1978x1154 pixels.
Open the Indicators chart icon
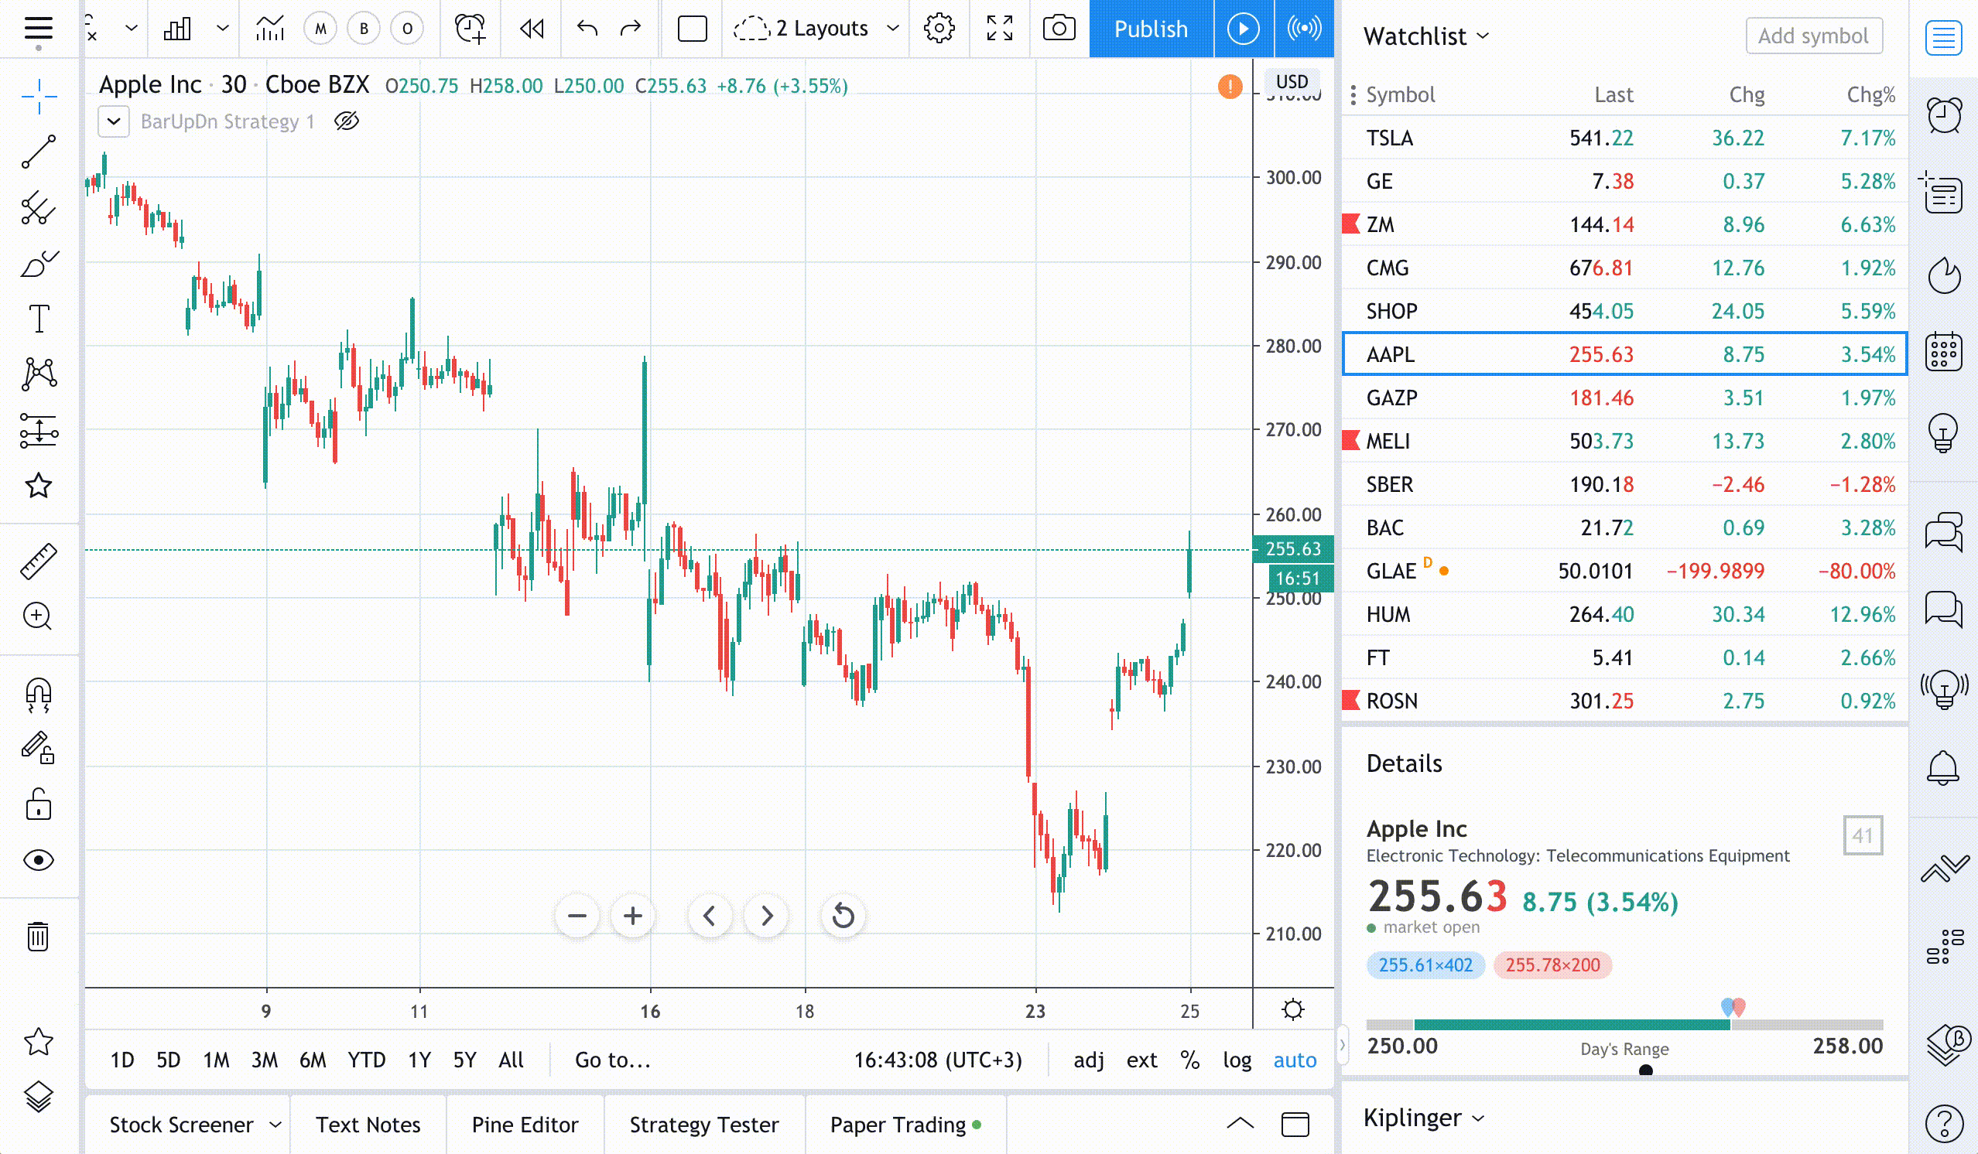click(269, 29)
